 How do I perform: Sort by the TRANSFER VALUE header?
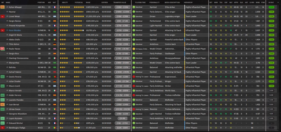[x=119, y=3]
